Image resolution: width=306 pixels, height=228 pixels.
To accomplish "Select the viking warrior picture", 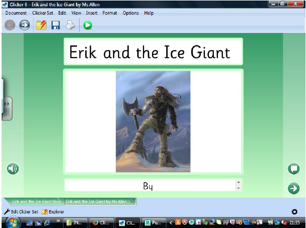I will click(153, 121).
